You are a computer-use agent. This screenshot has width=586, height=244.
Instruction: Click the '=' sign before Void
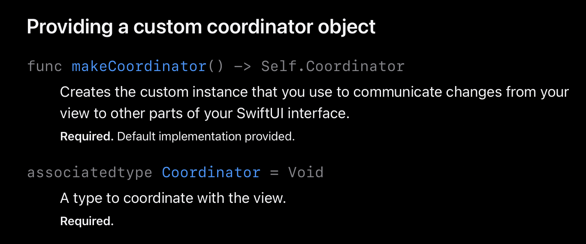pos(274,173)
